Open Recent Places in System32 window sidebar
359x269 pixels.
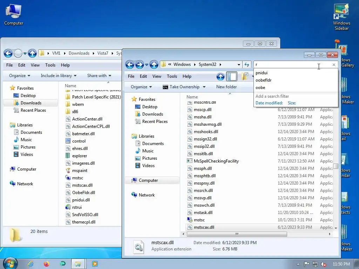point(155,122)
